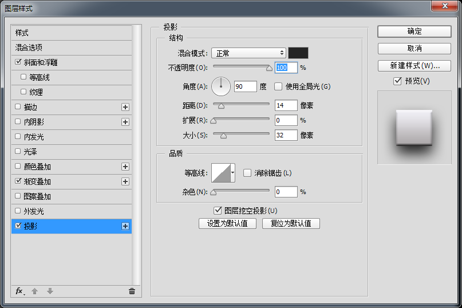Click the 距离 slider handle

[221, 106]
